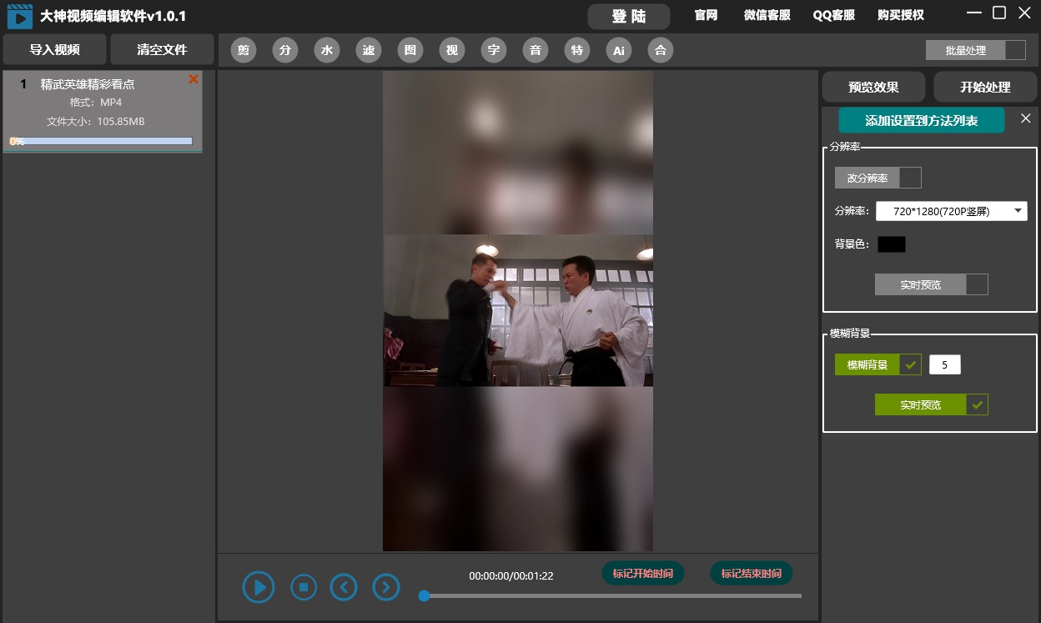Open the 剪 (cut) tool
Image resolution: width=1041 pixels, height=623 pixels.
[x=244, y=51]
